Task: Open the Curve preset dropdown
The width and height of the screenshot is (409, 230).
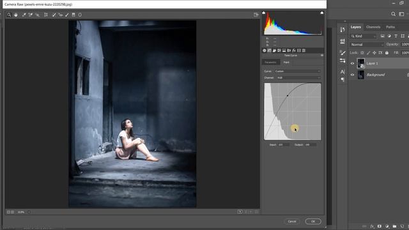Action: (x=297, y=71)
